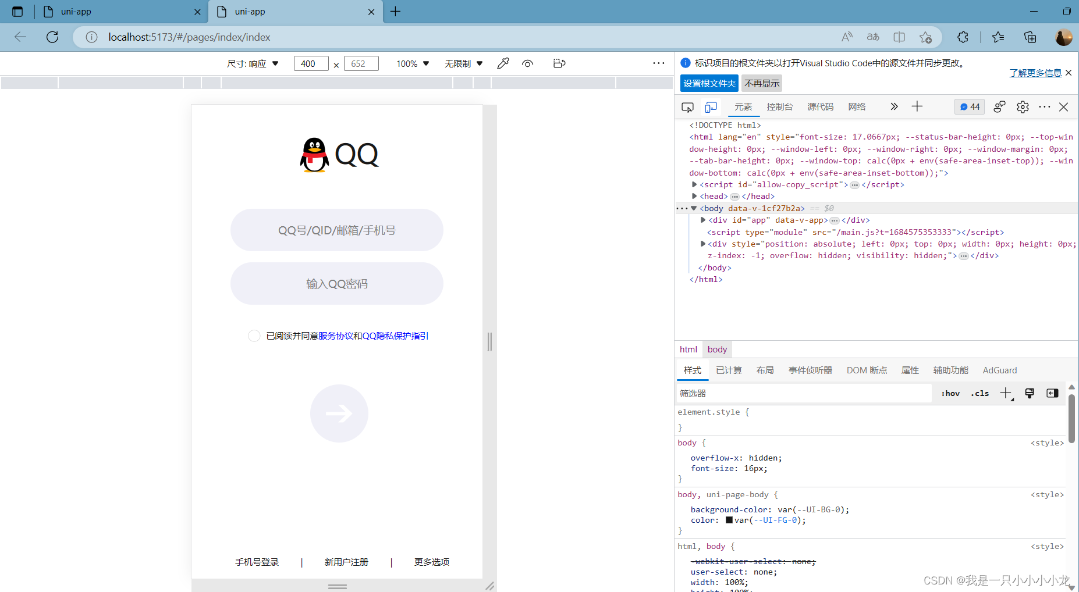Image resolution: width=1079 pixels, height=592 pixels.
Task: Open more DevTools options ellipsis icon
Action: (x=1045, y=107)
